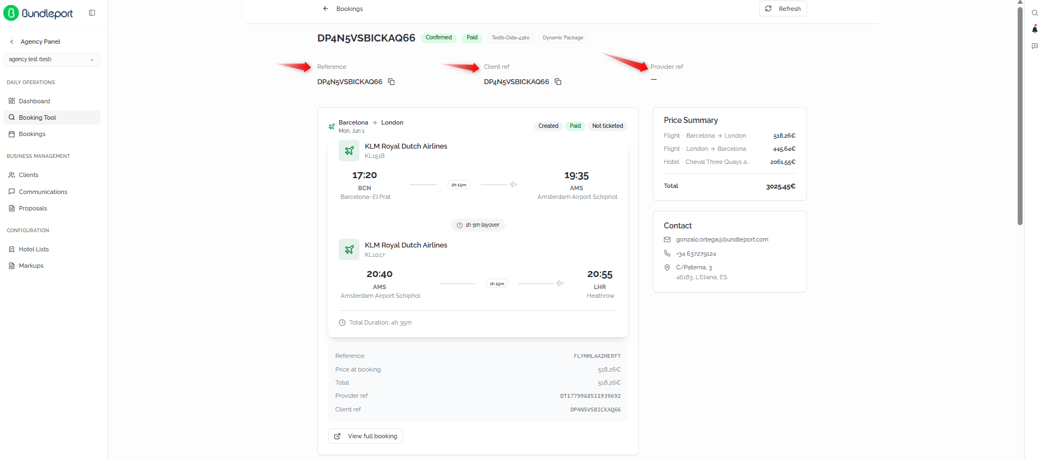Open Communications in the sidebar
Image resolution: width=1039 pixels, height=459 pixels.
52,192
